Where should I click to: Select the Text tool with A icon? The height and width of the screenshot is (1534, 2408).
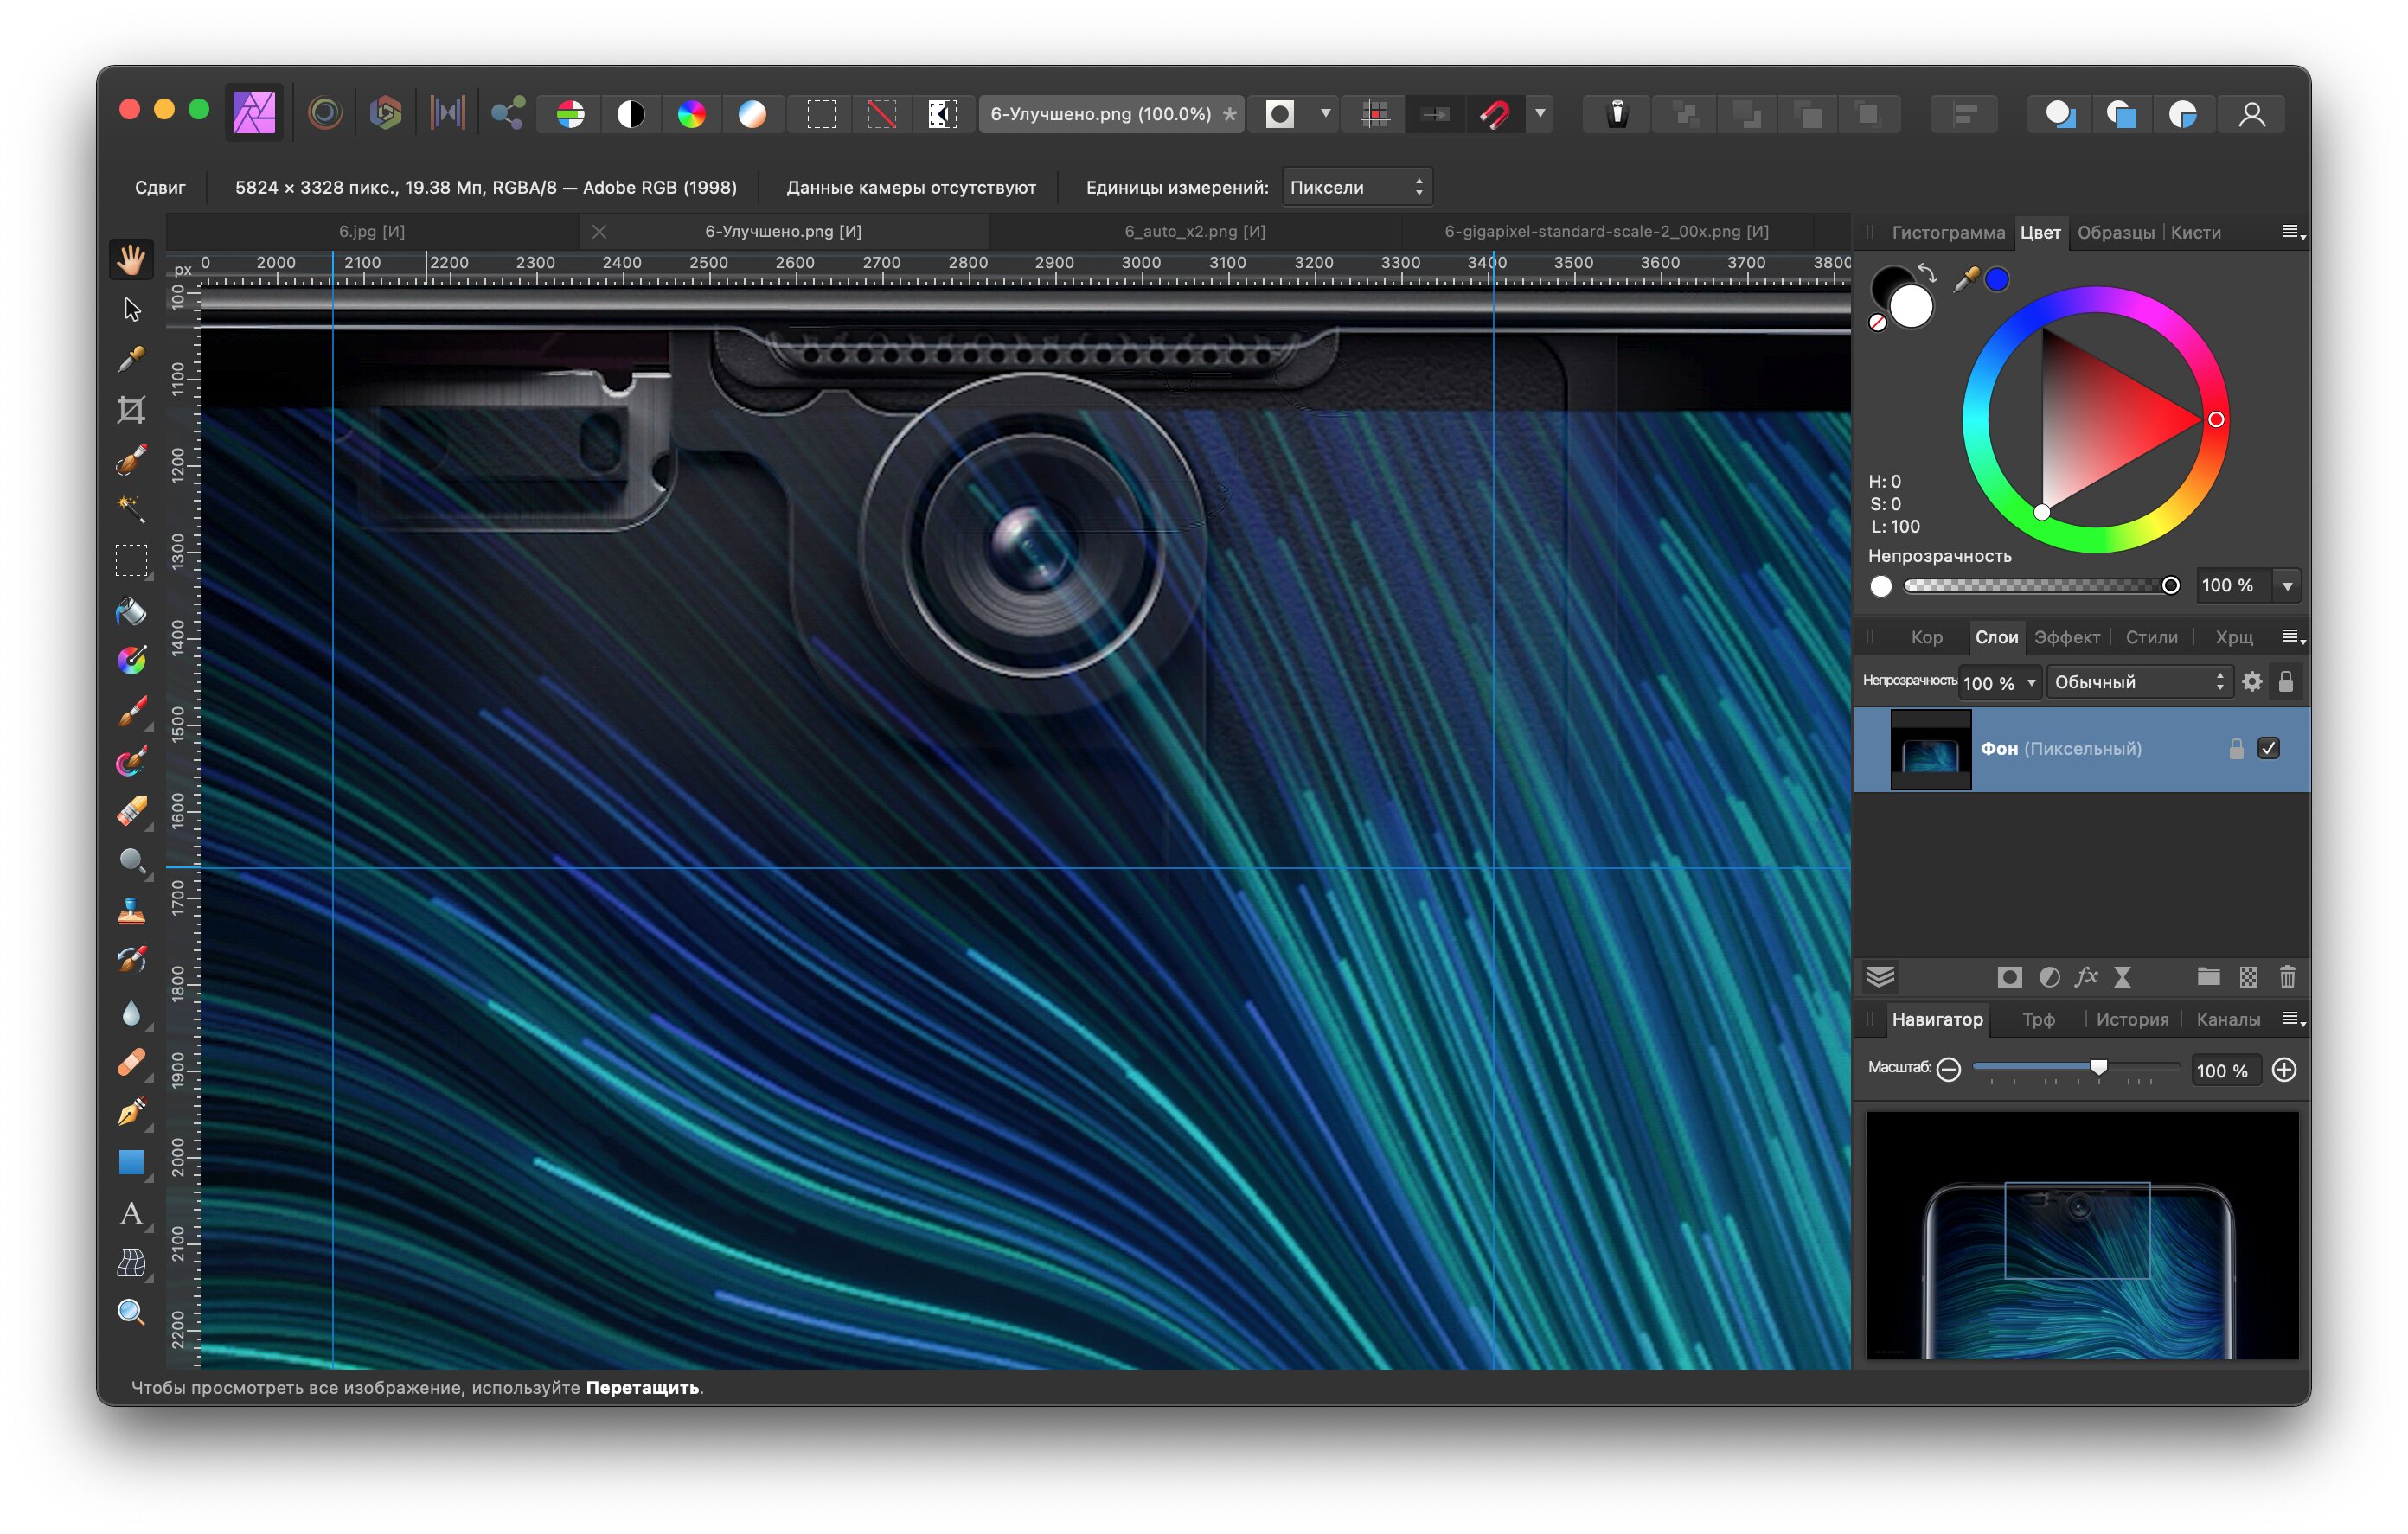131,1213
